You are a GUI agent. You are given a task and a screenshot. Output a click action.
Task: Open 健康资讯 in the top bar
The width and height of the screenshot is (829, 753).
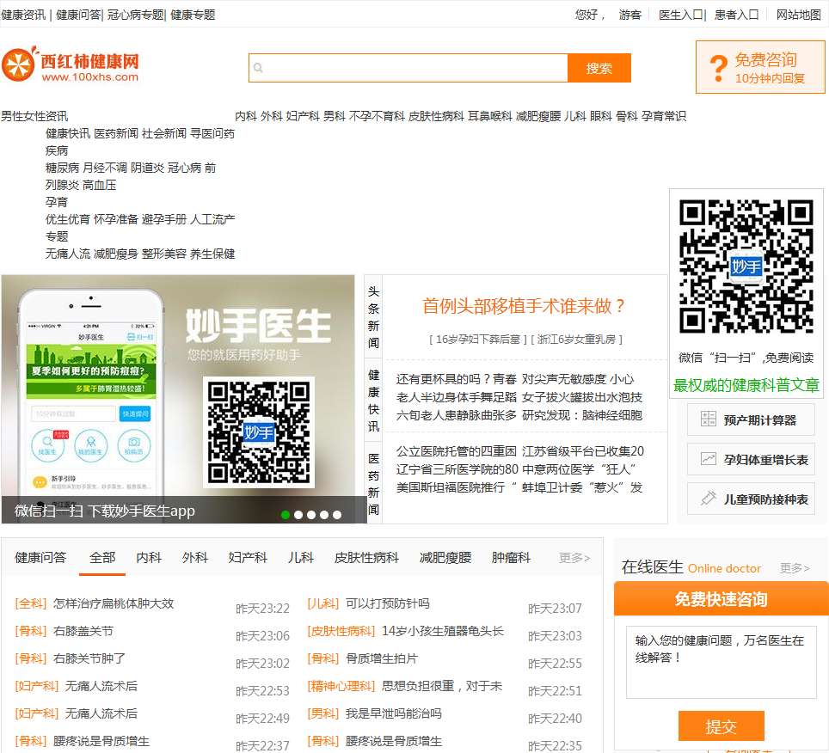coord(23,15)
